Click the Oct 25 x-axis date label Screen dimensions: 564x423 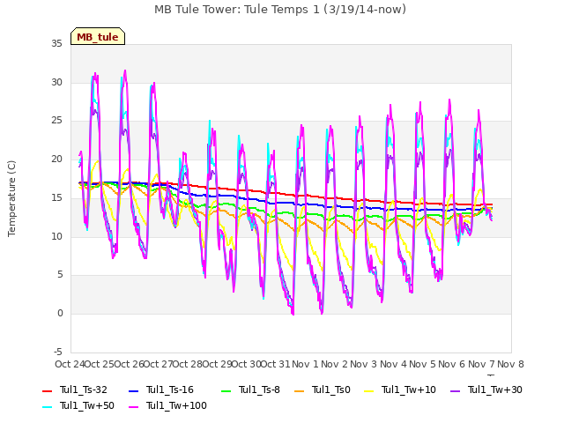[100, 364]
